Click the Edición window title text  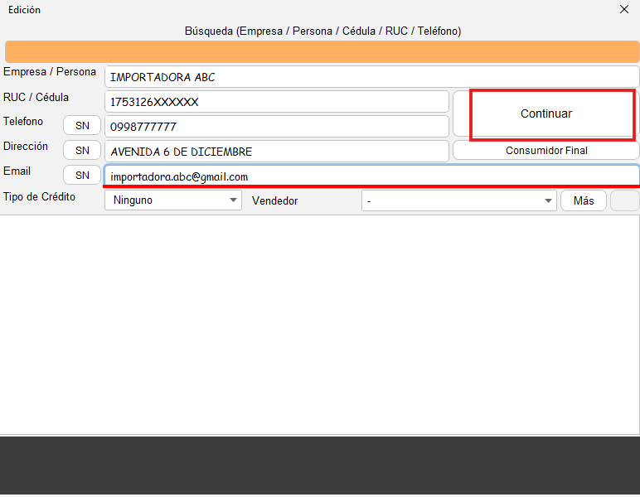point(24,10)
